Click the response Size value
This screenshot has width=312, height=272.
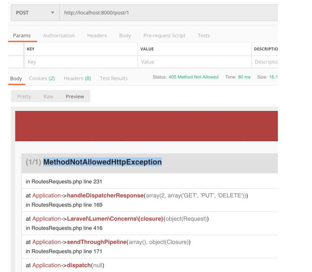273,77
